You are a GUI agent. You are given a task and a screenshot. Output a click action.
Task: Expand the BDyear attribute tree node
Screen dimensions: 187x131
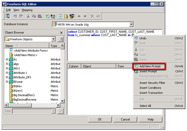pos(7,82)
